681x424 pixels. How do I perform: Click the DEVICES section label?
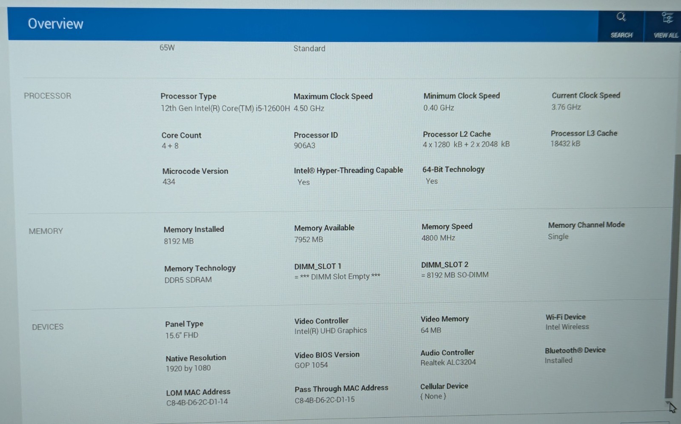[x=48, y=327]
